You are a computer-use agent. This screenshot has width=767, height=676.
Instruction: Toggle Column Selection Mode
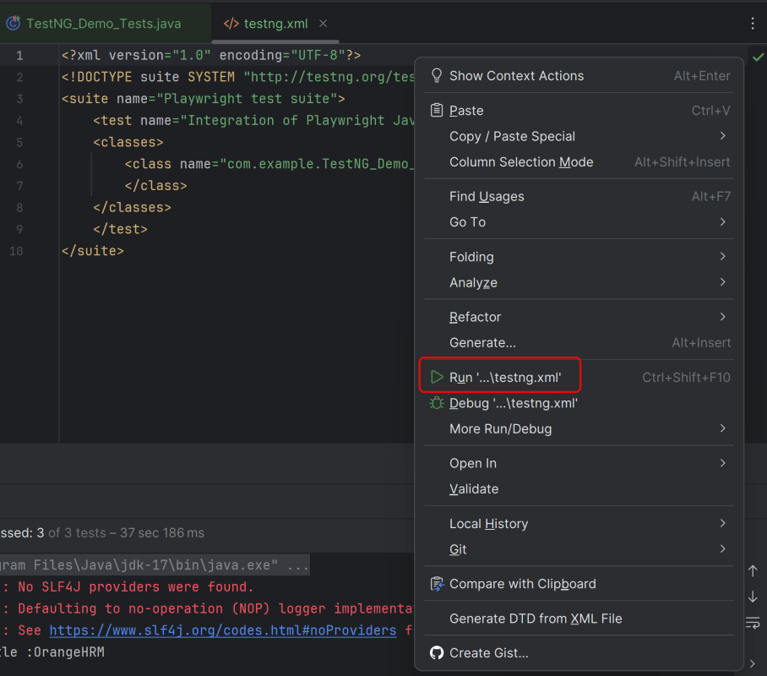(x=521, y=162)
